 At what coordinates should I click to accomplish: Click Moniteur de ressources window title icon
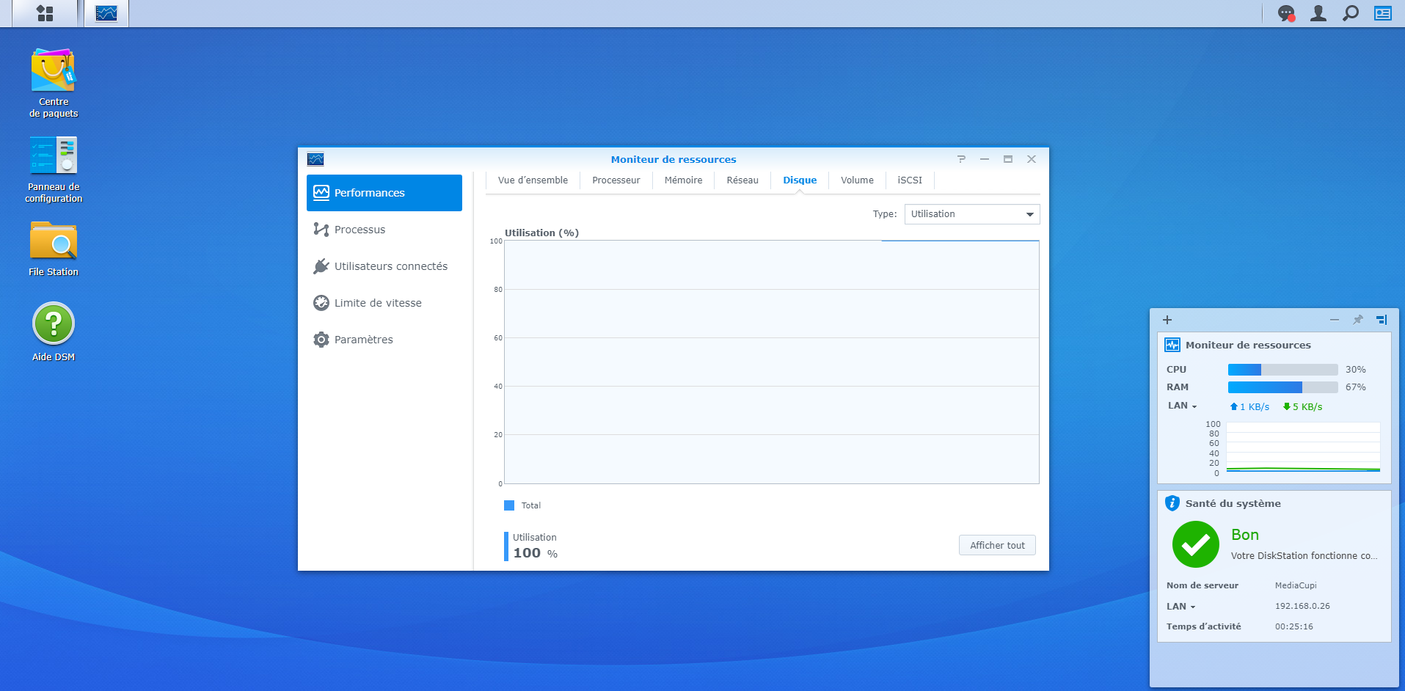(315, 159)
